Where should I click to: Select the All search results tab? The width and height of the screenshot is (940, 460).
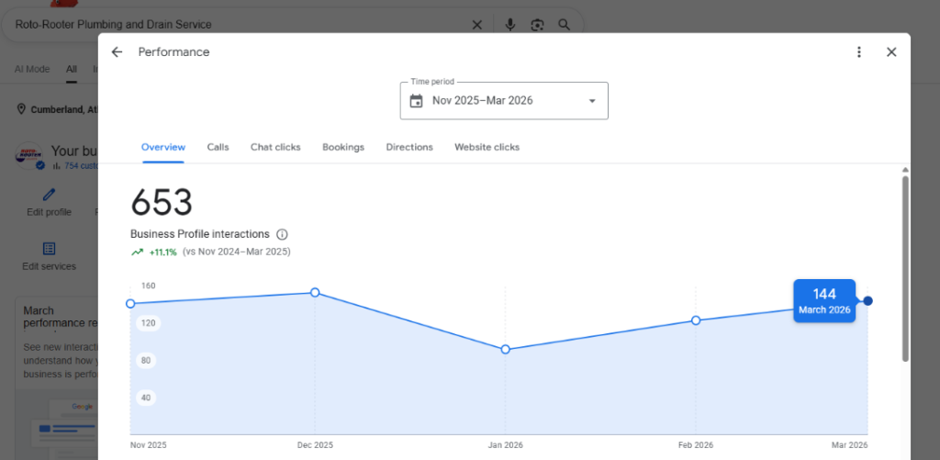point(72,69)
